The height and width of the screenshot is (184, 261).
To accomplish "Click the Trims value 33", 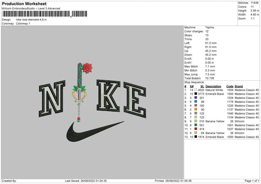I will pyautogui.click(x=207, y=39).
